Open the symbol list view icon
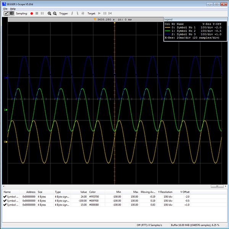229x229 pixels. 12,13
